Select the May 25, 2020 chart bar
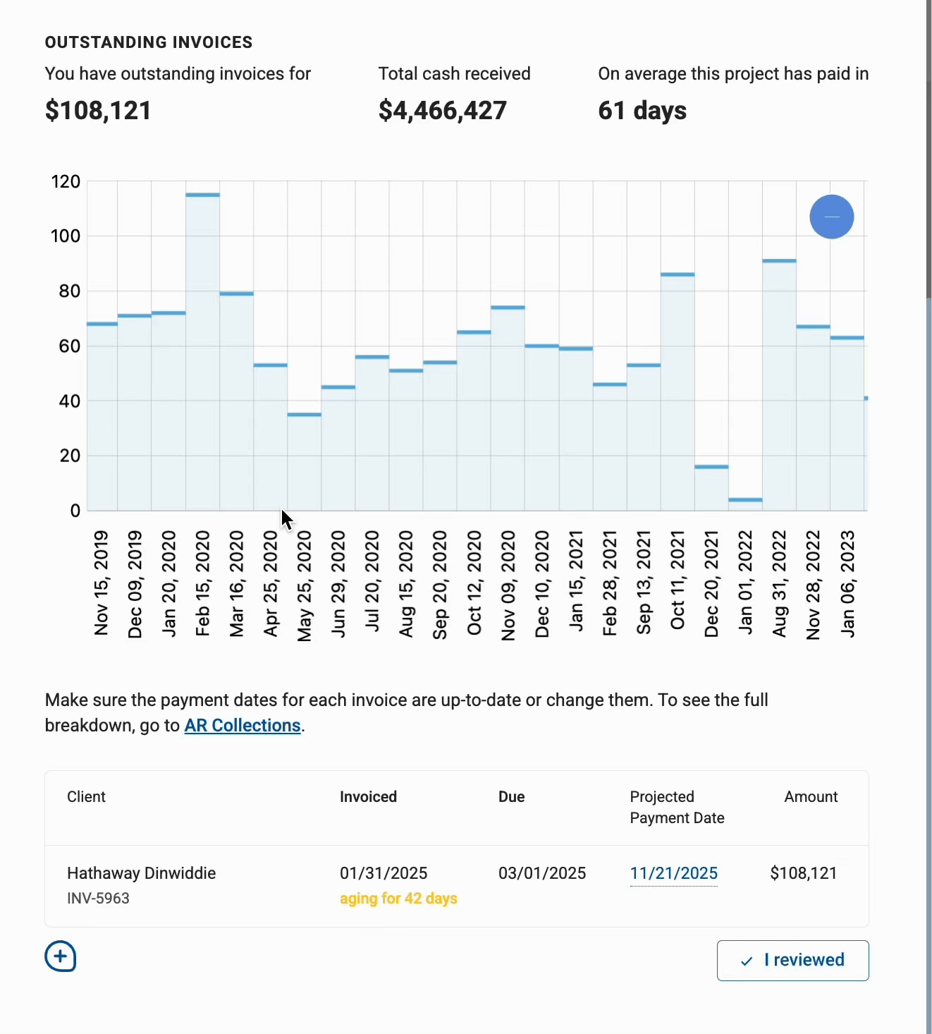932x1034 pixels. click(x=305, y=462)
